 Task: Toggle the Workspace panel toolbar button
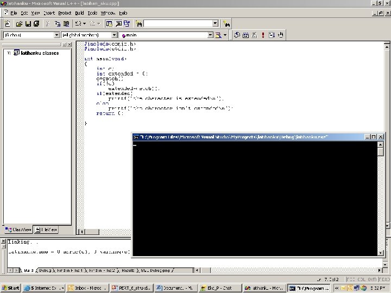[x=109, y=23]
